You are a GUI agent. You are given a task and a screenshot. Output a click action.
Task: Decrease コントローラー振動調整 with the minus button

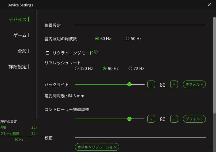(151, 119)
